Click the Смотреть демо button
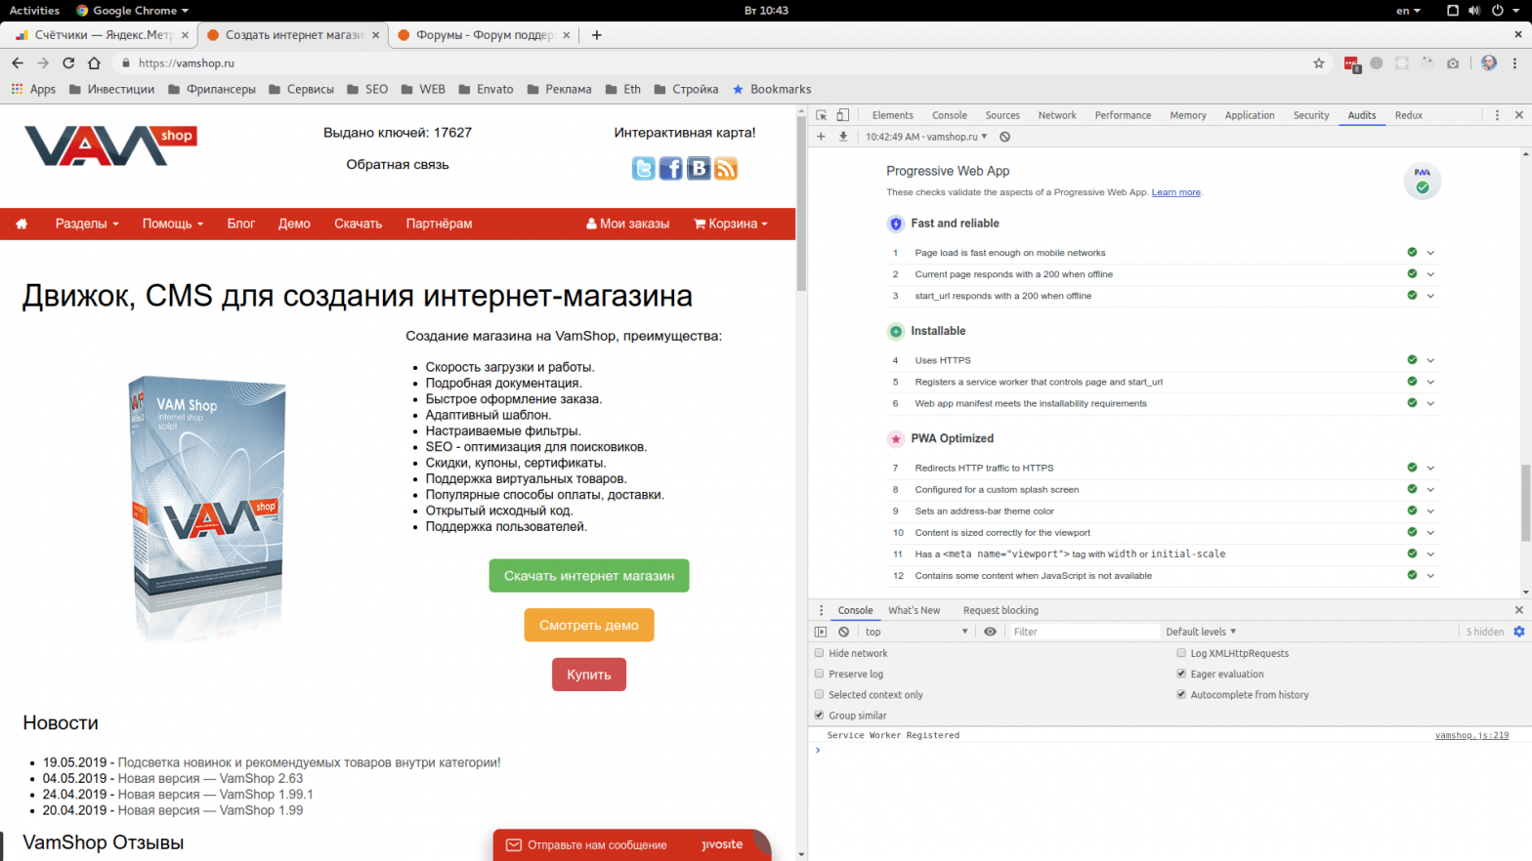Screen dimensions: 1532x861 coord(589,625)
